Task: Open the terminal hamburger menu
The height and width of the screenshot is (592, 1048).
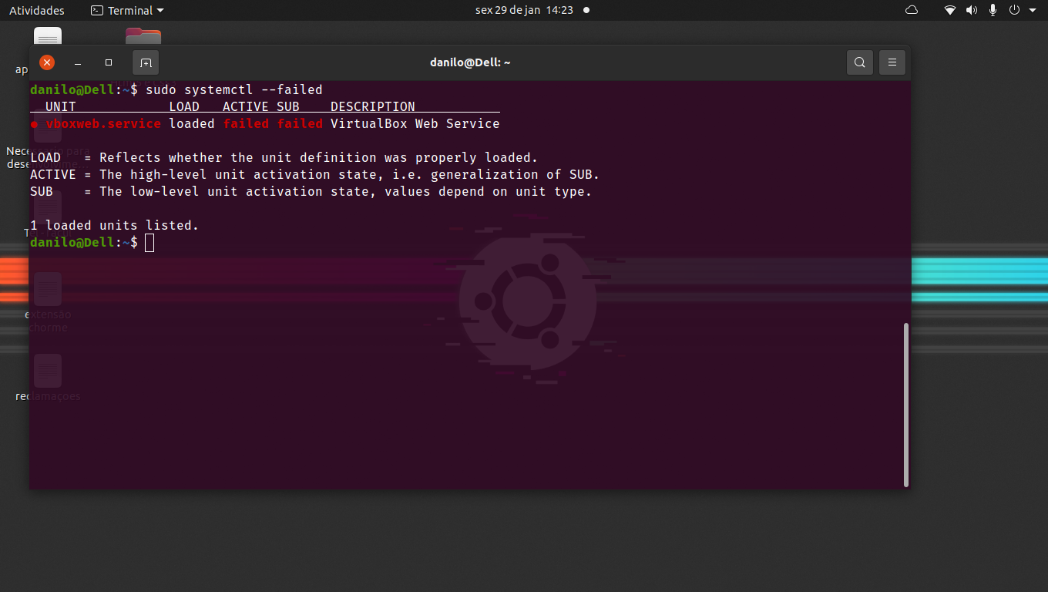Action: [892, 62]
